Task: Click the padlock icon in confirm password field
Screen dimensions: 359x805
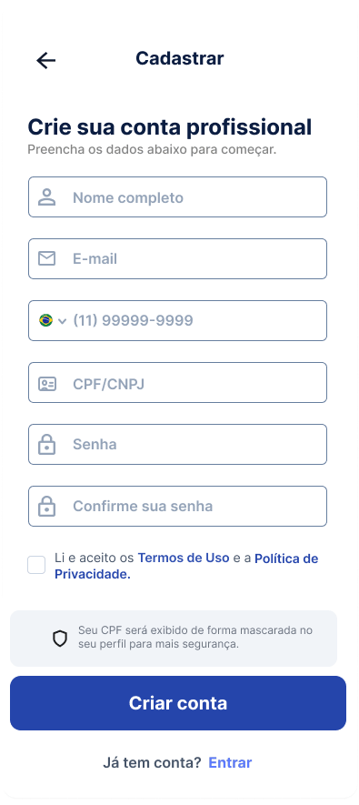Action: 46,507
